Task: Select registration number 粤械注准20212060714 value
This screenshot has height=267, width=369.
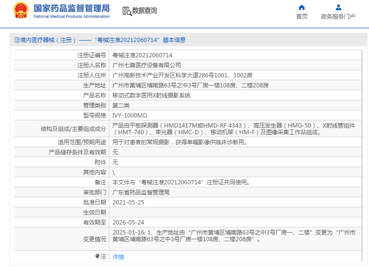Action: pos(142,55)
